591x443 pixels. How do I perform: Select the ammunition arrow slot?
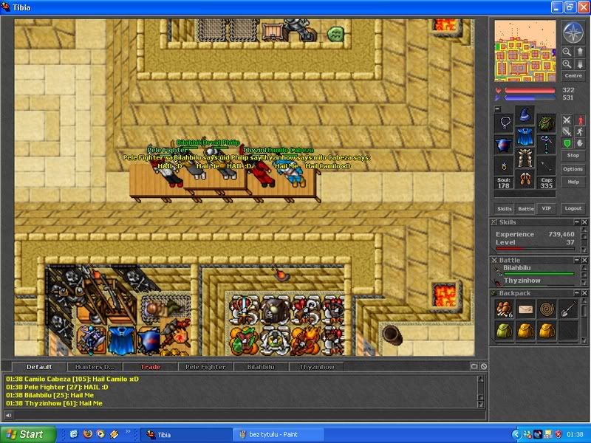pyautogui.click(x=546, y=166)
